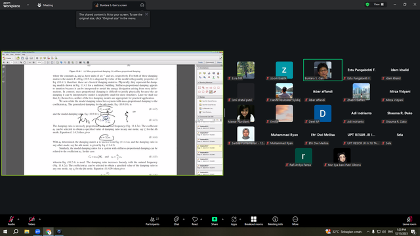This screenshot has height=236, width=420.
Task: Click the green encryption shield icon
Action: 367,5
